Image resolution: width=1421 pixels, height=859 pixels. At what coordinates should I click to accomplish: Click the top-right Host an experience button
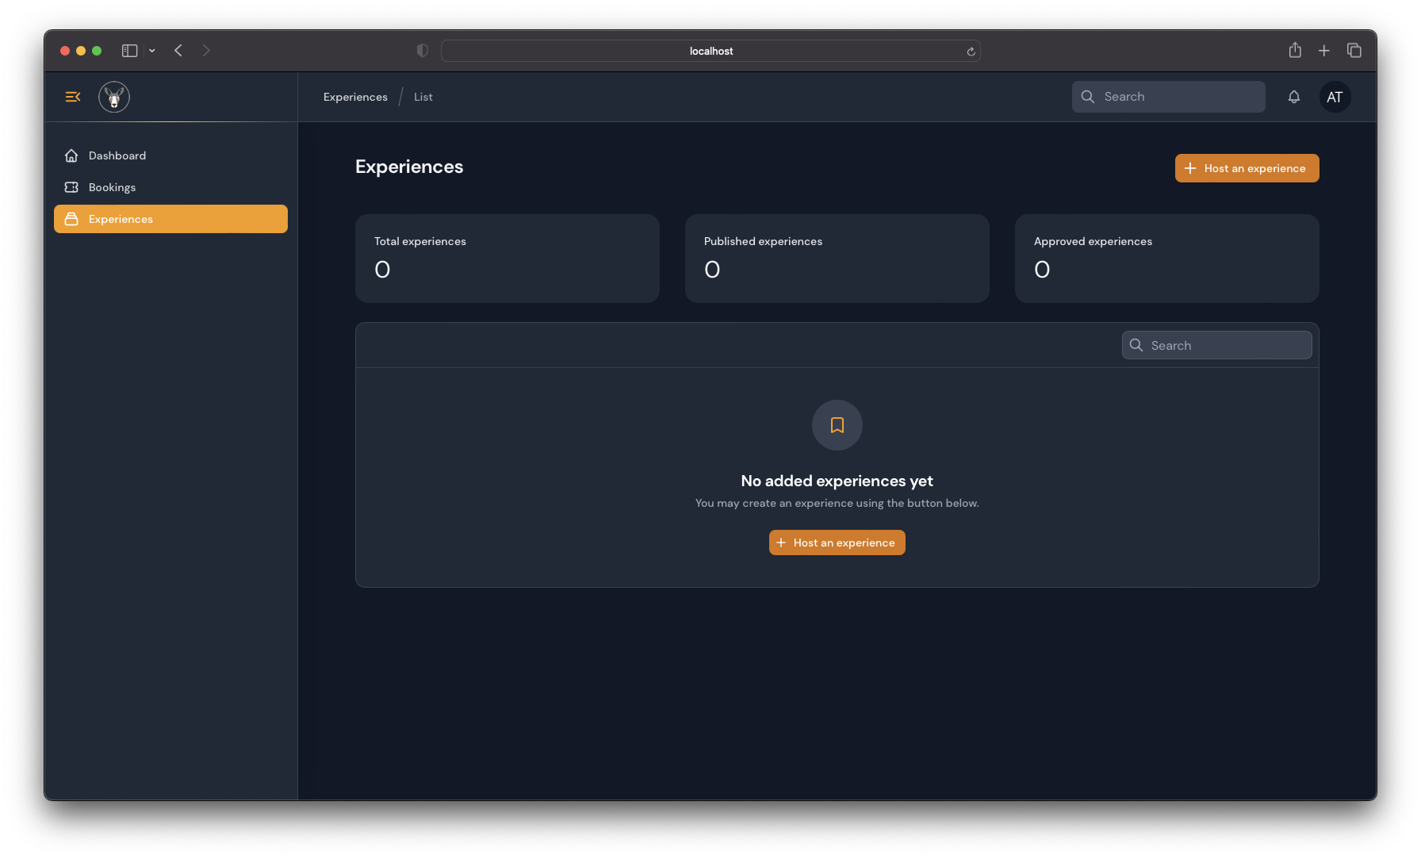tap(1247, 168)
